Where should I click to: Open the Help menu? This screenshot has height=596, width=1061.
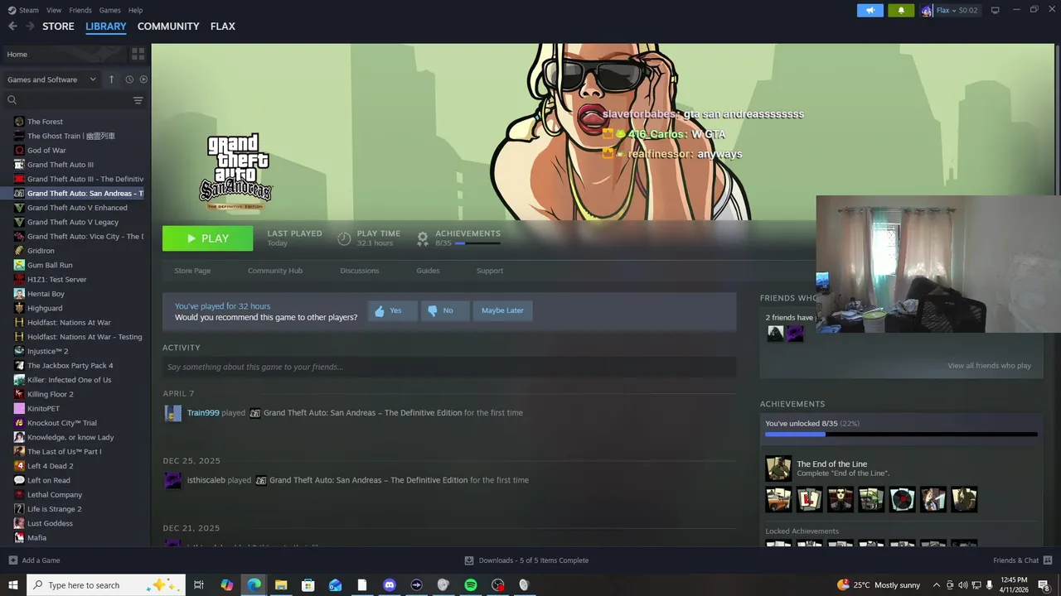[135, 10]
